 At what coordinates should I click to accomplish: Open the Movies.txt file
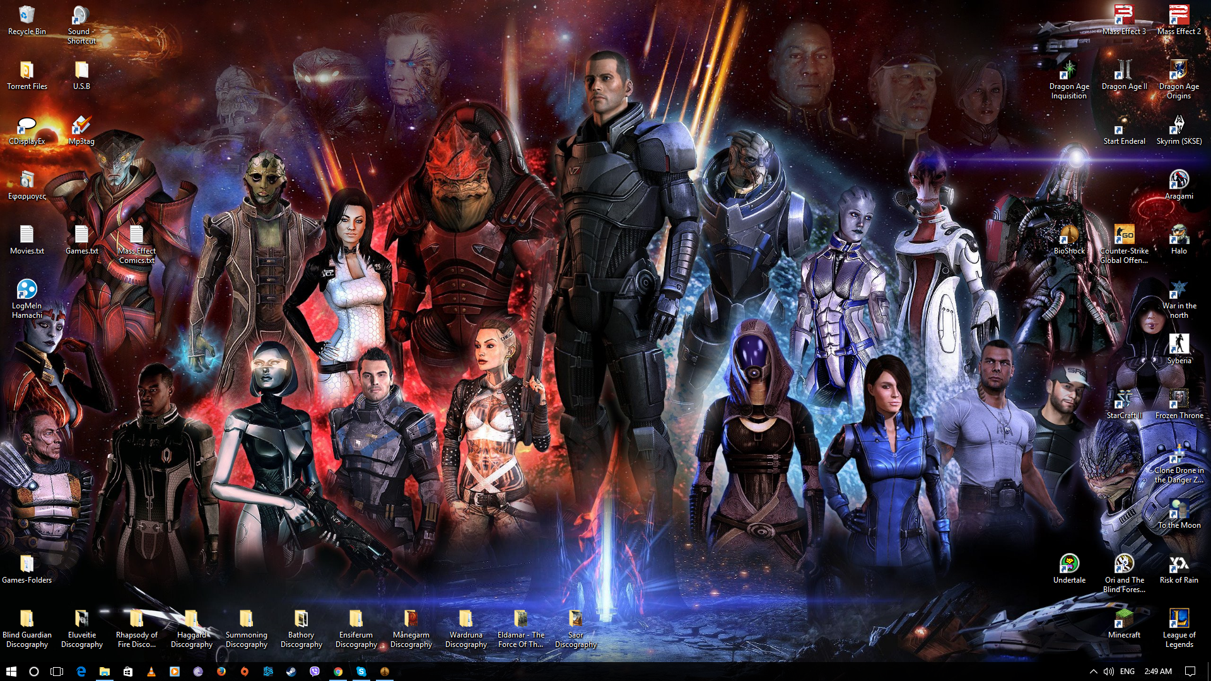tap(26, 240)
